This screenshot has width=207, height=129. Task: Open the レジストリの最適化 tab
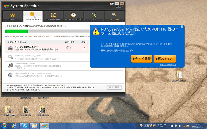coord(53,16)
